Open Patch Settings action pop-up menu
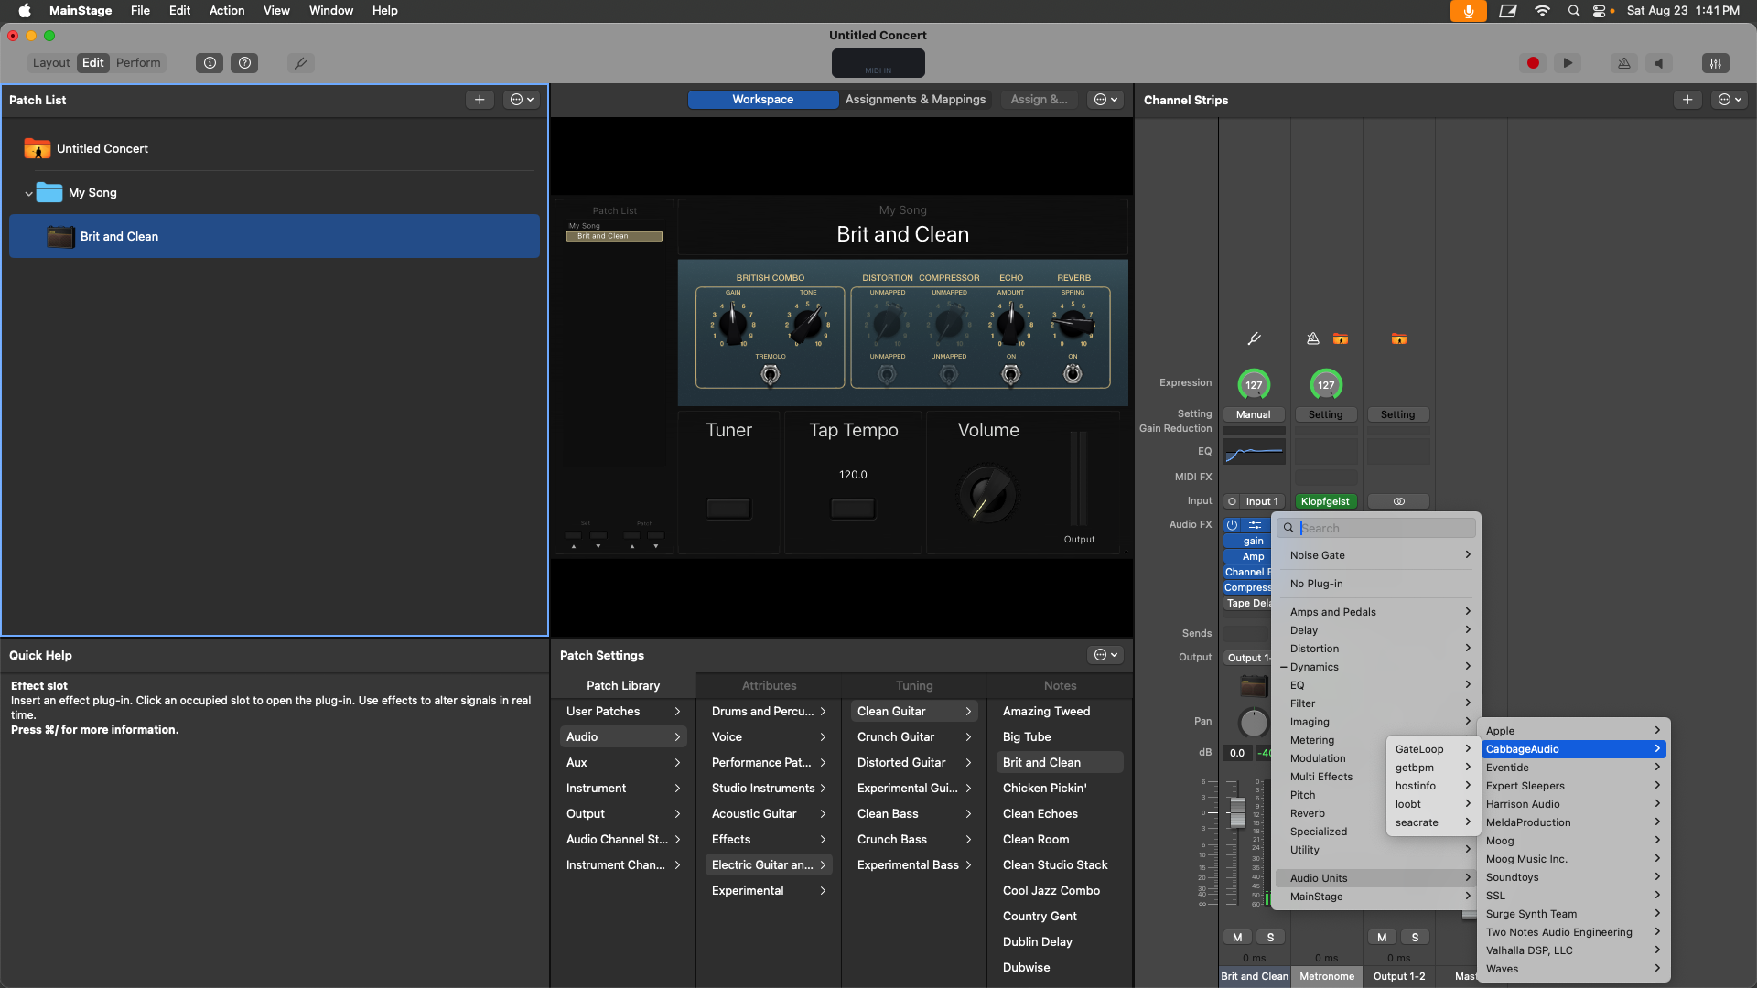Viewport: 1757px width, 988px height. pos(1106,655)
